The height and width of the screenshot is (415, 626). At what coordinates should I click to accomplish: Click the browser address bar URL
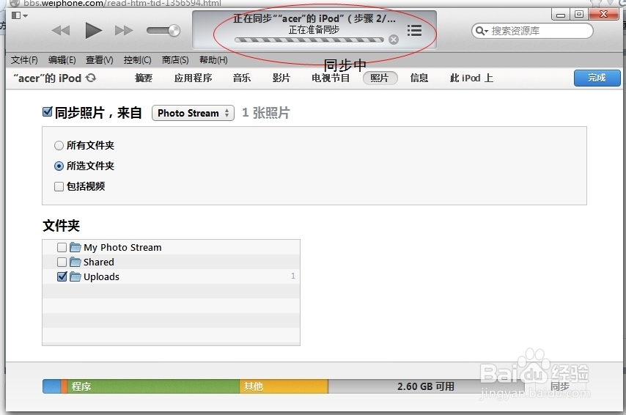[x=122, y=3]
